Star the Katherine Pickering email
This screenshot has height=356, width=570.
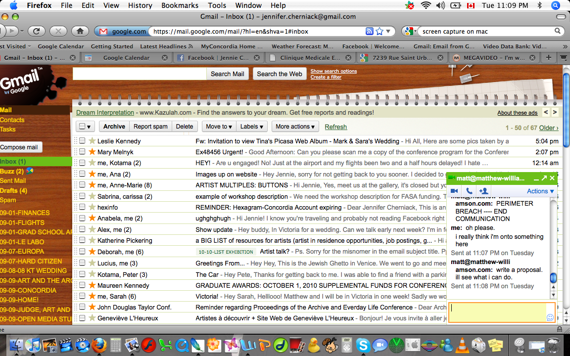tap(93, 240)
